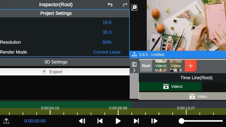
Task: Adjust the timeline zoom slider handle
Action: coord(182,121)
